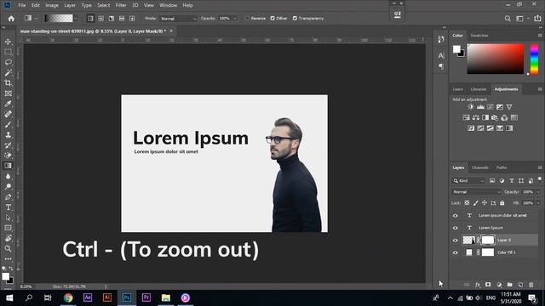Select the Gradient tool
This screenshot has width=545, height=306.
[x=8, y=166]
